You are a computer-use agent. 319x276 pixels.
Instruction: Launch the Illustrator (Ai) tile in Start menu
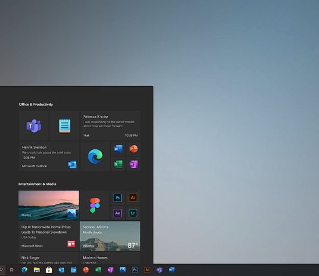tap(133, 198)
